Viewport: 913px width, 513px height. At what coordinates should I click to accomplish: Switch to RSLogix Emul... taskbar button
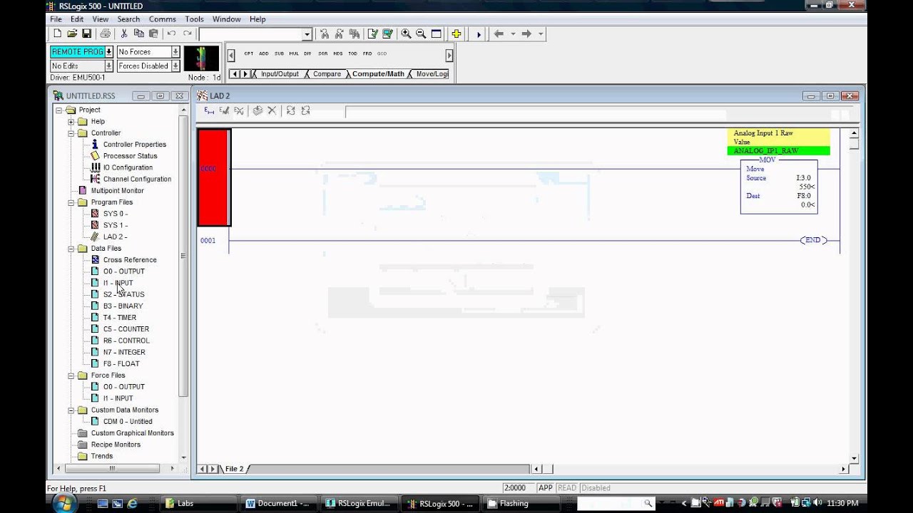(x=359, y=503)
